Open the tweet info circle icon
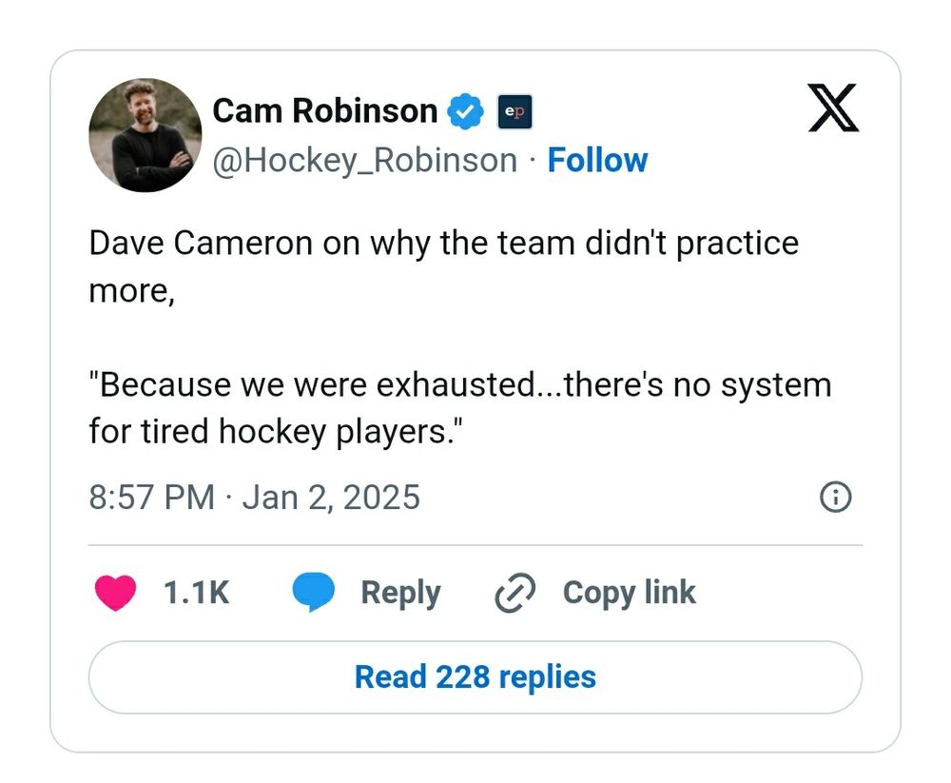Viewport: 951px width, 783px height. click(x=835, y=498)
